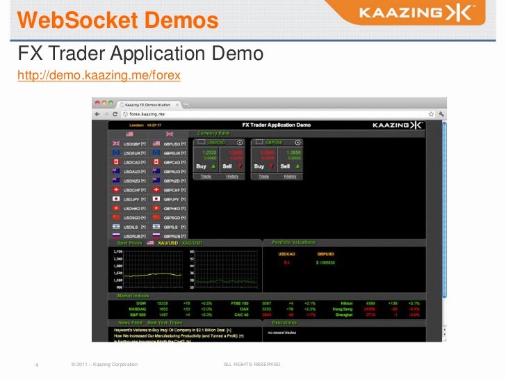Click the New York Times news source label
506x380 pixels.
(x=165, y=322)
